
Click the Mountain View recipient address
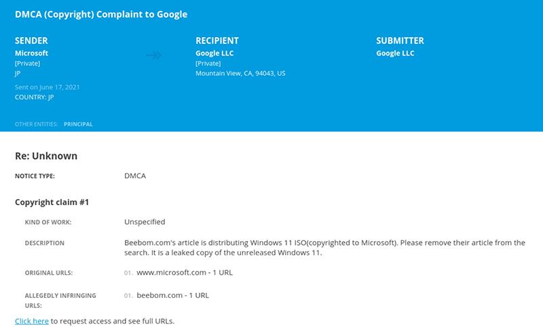pos(240,73)
